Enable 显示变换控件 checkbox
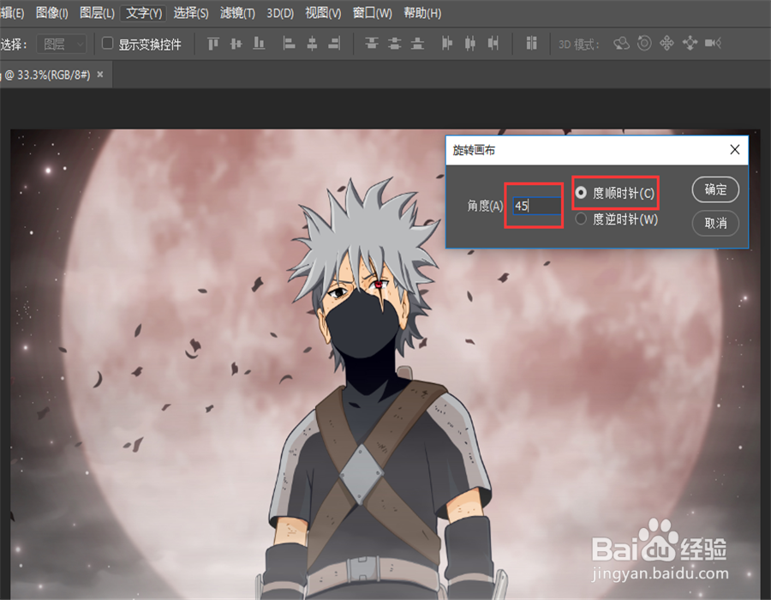The image size is (771, 600). [107, 43]
